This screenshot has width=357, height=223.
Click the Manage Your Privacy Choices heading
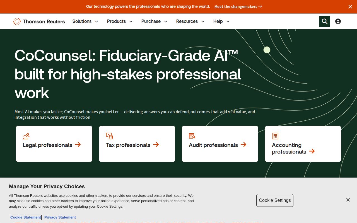pos(47,186)
